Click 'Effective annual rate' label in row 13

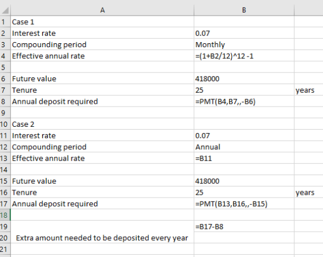(x=48, y=158)
